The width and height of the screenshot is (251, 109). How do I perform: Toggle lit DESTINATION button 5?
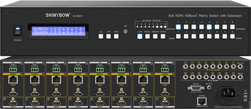tap(209, 27)
